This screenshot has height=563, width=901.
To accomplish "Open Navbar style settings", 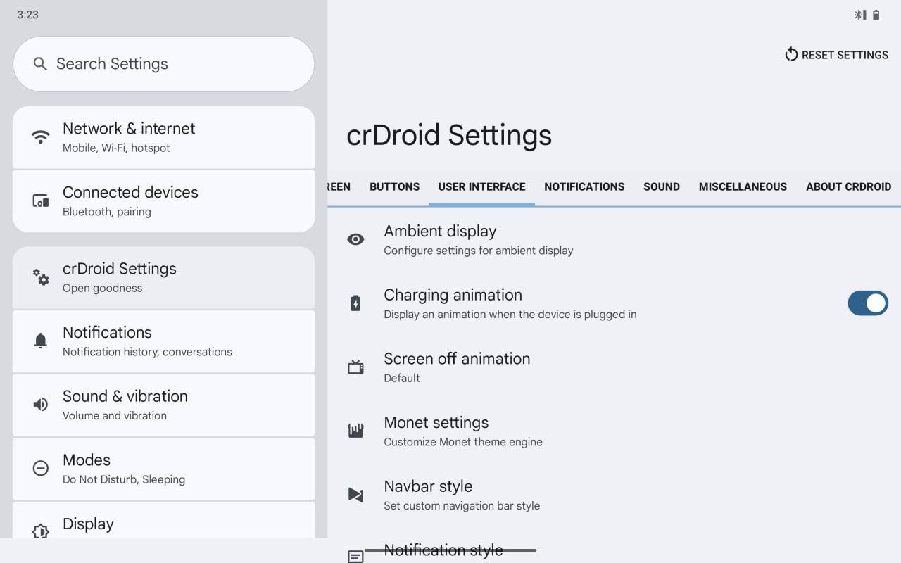I will pyautogui.click(x=614, y=495).
